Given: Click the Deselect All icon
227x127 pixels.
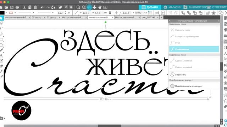Looking at the screenshot, I should tap(66, 7).
